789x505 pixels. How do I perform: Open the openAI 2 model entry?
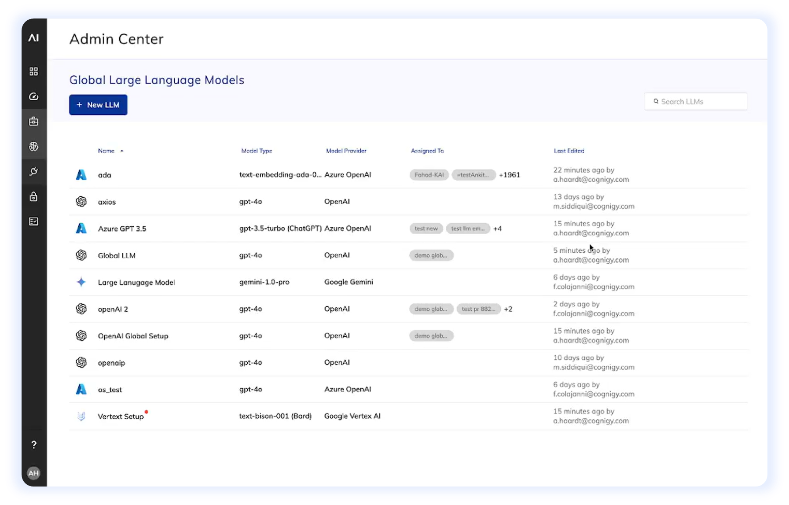click(113, 310)
